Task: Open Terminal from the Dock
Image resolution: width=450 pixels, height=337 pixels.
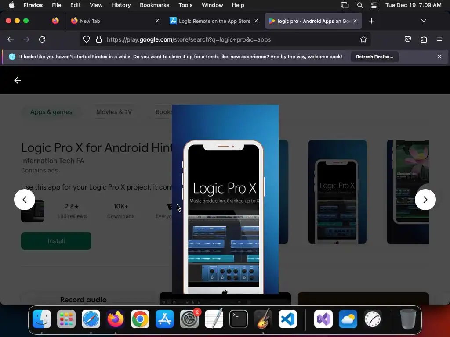Action: tap(239, 319)
